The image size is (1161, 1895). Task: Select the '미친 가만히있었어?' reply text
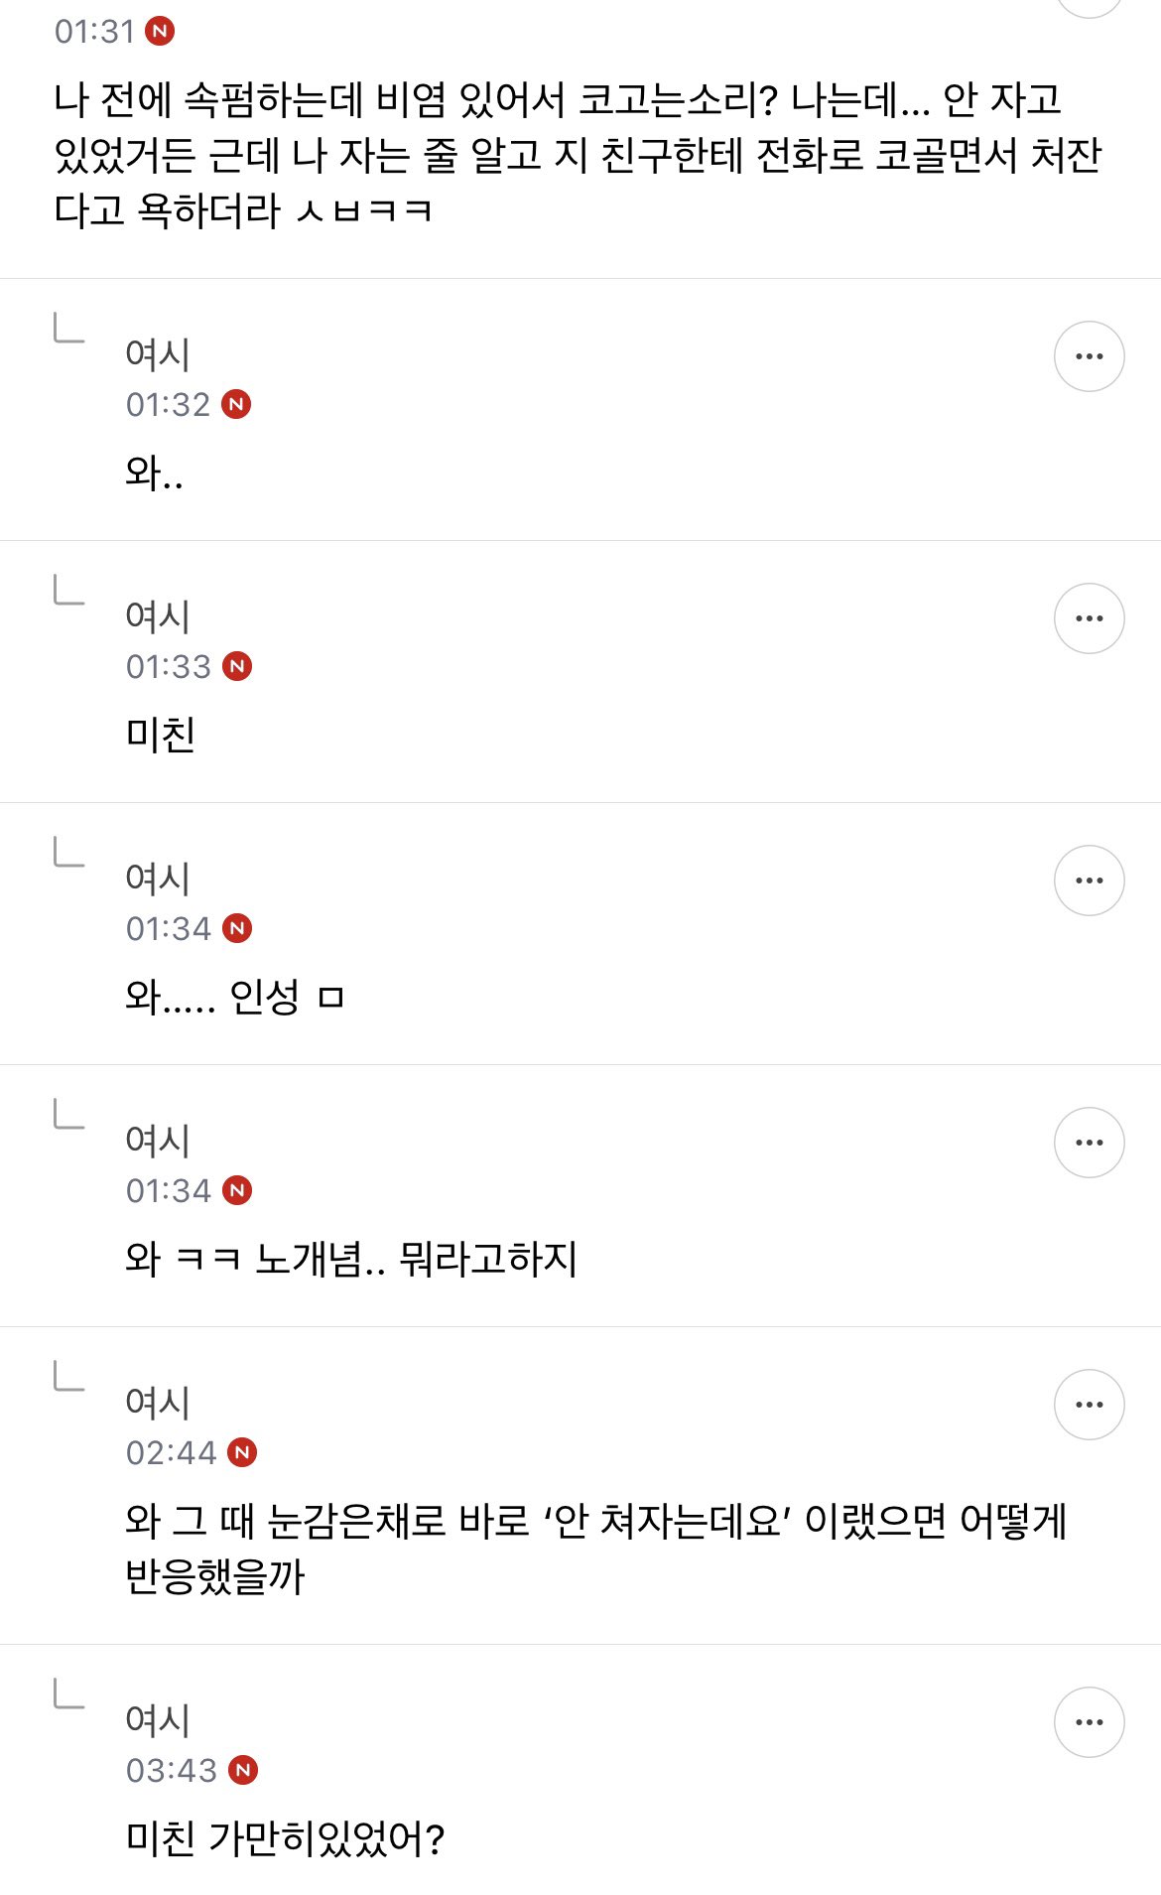[x=285, y=1839]
